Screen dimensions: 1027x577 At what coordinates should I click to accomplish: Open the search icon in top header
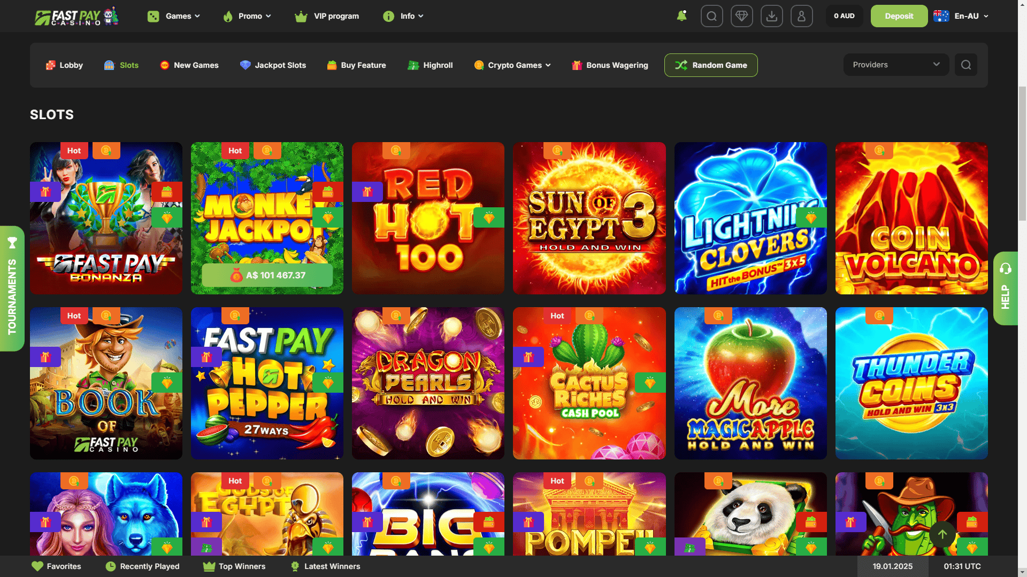(711, 16)
